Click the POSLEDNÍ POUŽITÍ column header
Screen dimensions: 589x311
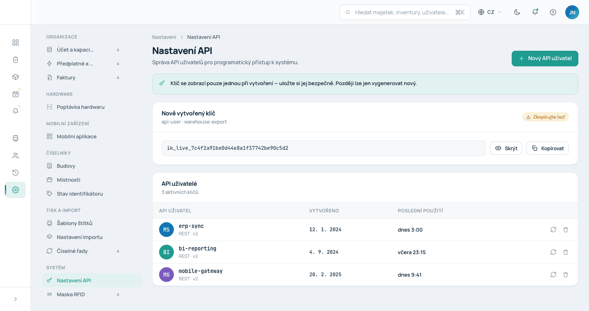420,211
